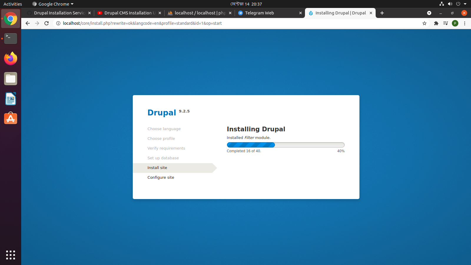This screenshot has height=265, width=471.
Task: Click the reload page icon
Action: coord(47,23)
